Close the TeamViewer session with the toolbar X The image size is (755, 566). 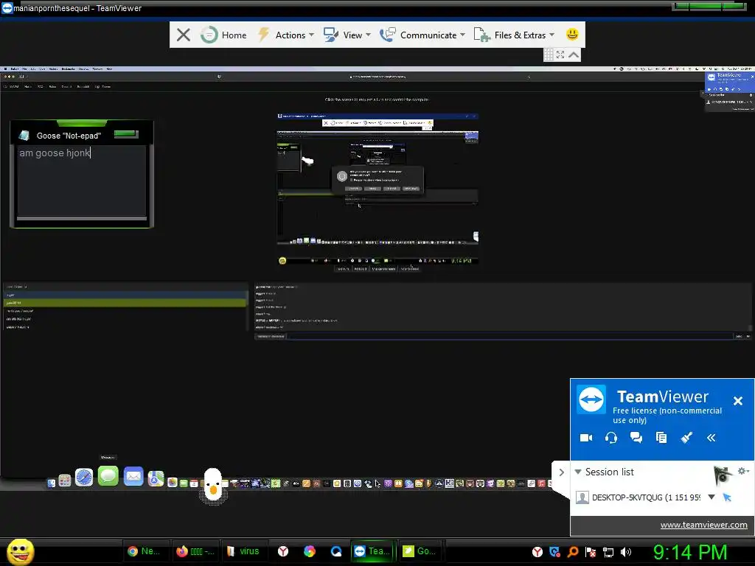183,35
